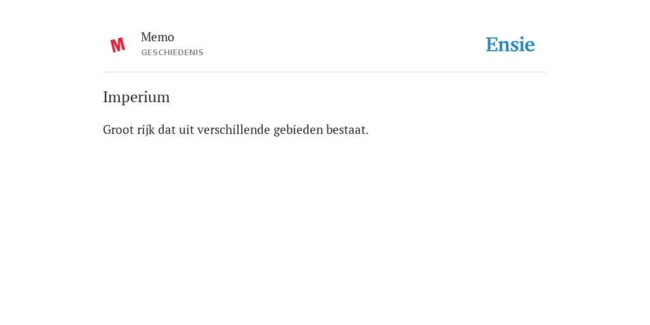Select the Memo source name
This screenshot has height=325, width=650.
(157, 37)
